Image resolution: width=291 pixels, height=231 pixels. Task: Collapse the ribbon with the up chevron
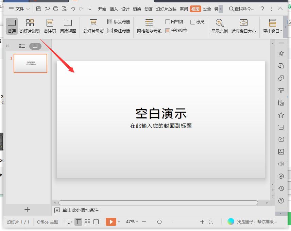[280, 9]
